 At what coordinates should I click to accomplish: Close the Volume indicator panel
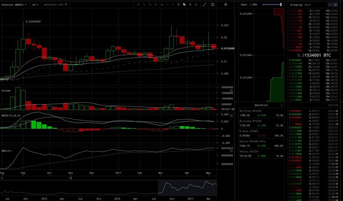point(231,90)
